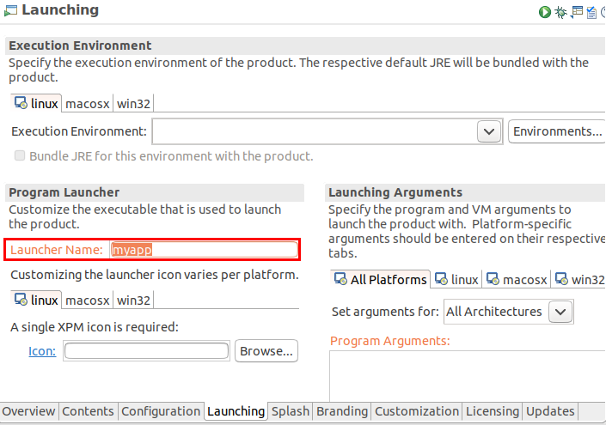Select win32 tab in Launching Arguments section
606x425 pixels.
click(579, 279)
